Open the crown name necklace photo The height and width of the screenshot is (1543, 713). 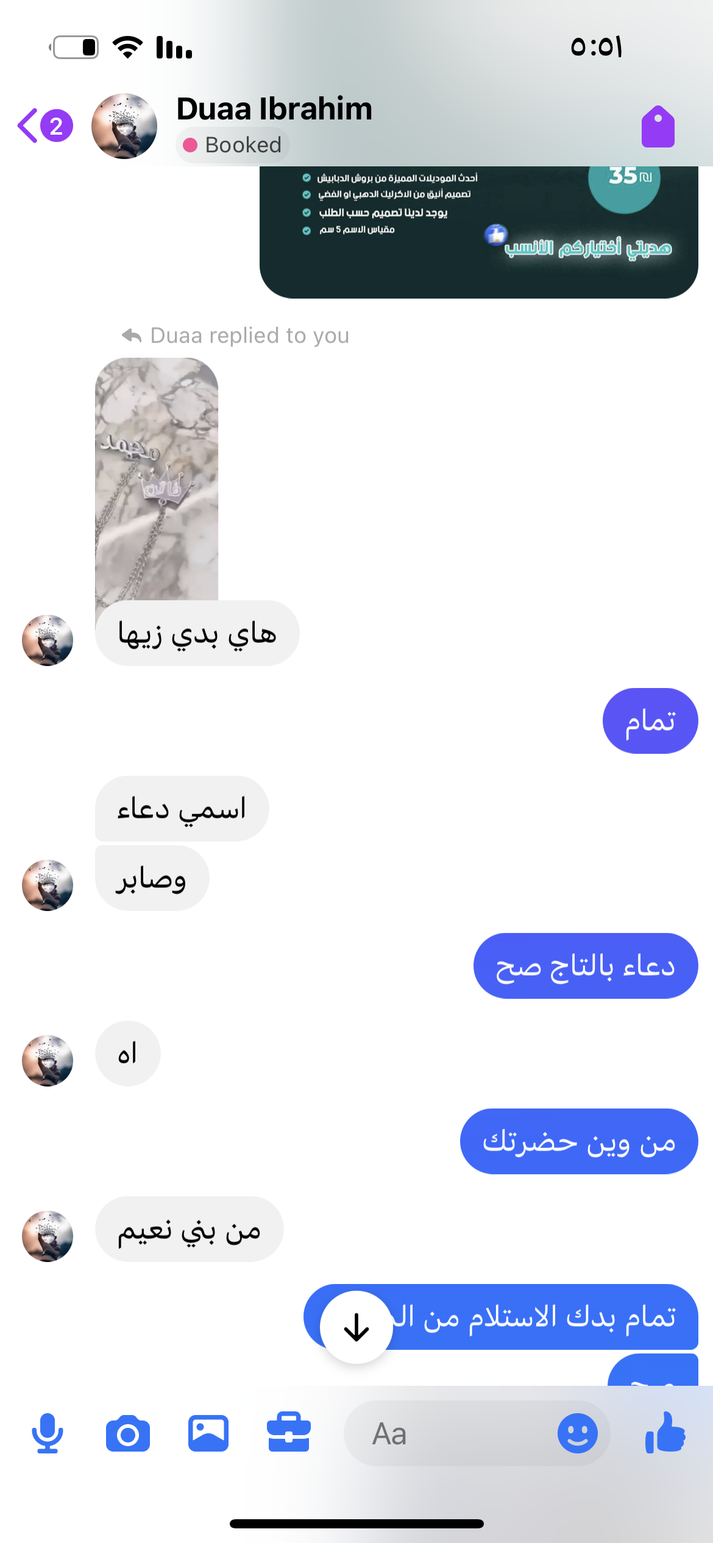[157, 479]
